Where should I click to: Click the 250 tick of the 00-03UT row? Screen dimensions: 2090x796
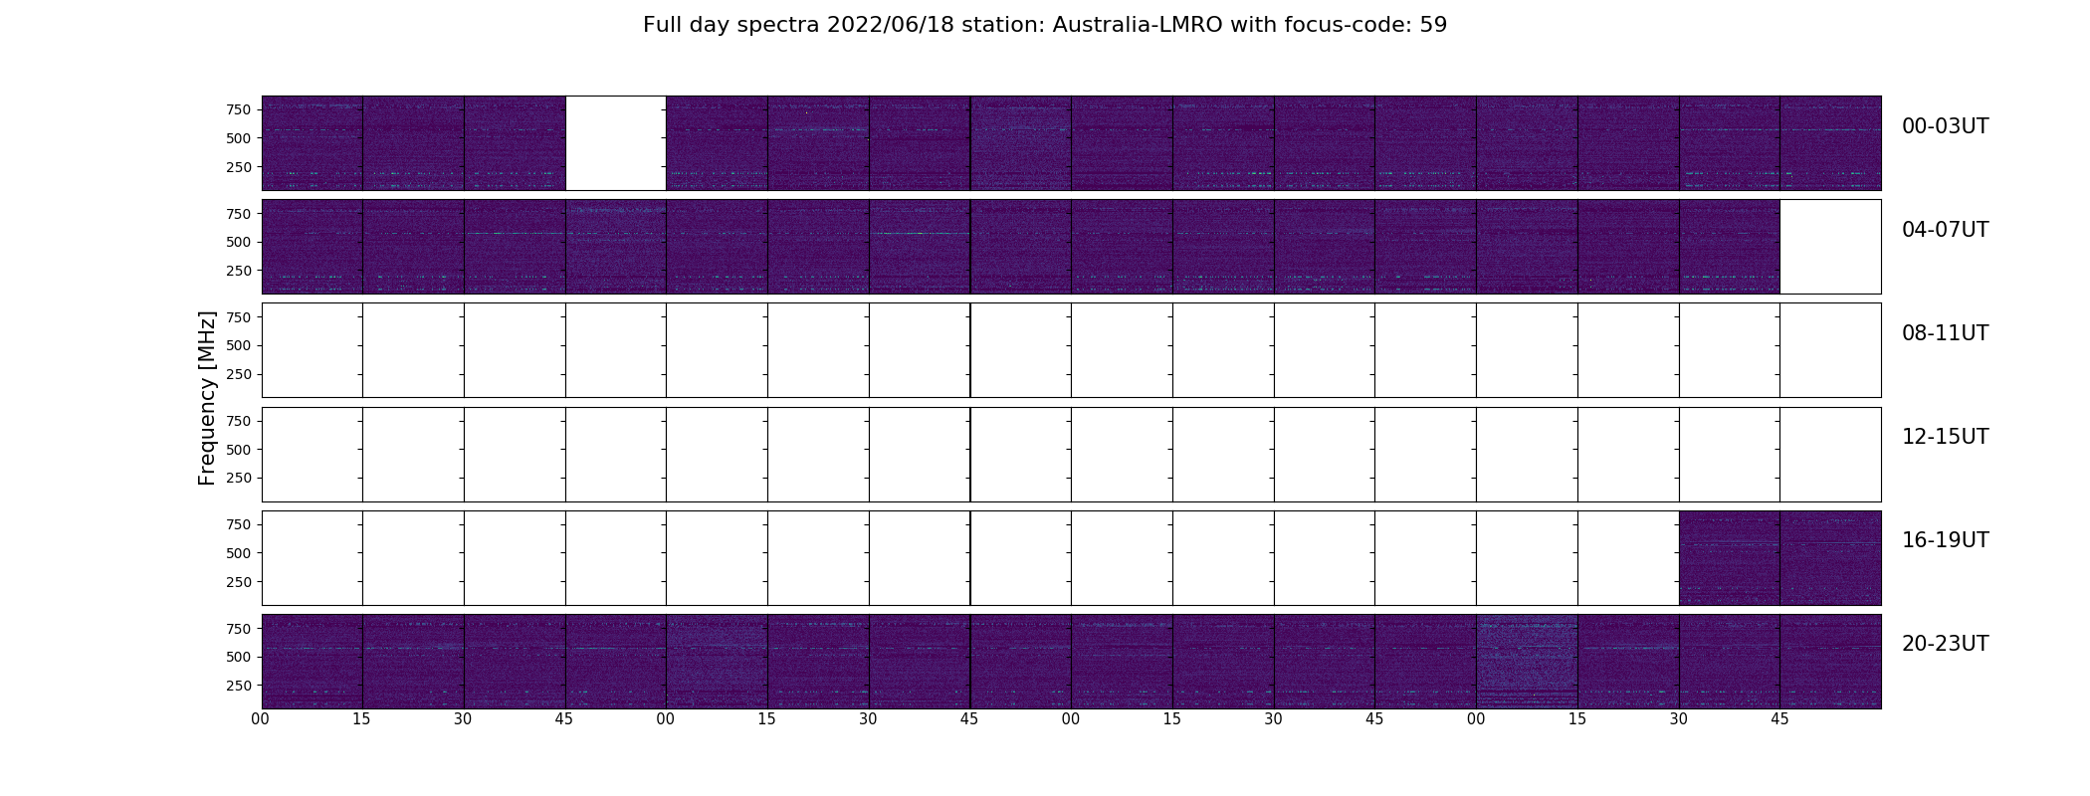coord(238,167)
